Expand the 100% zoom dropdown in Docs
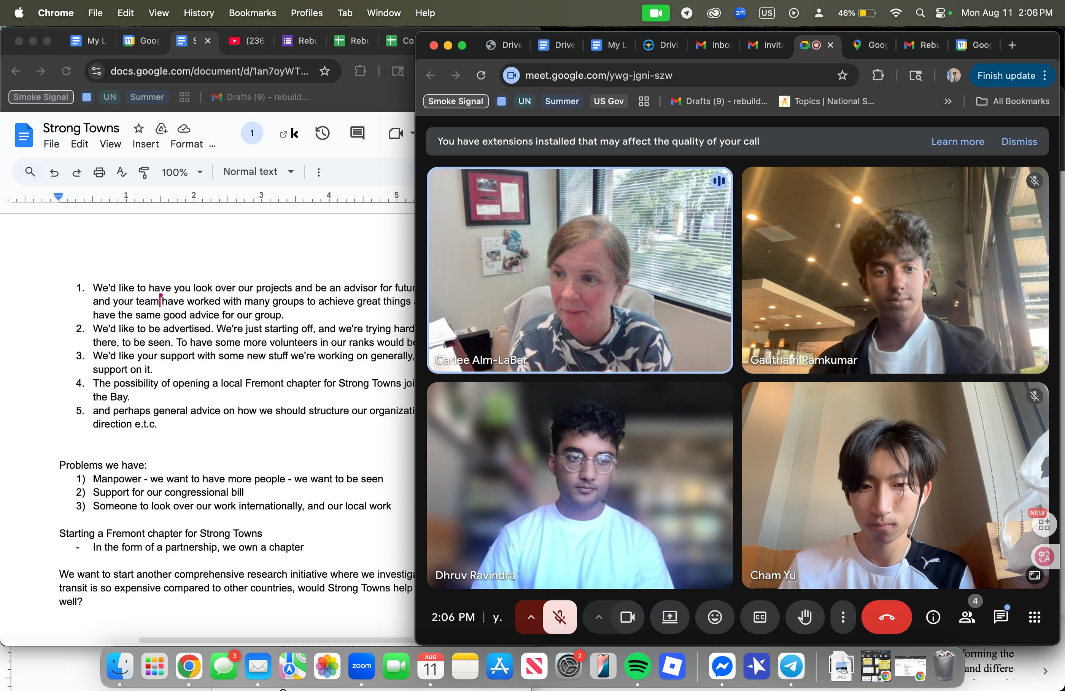Viewport: 1065px width, 691px height. pos(182,172)
